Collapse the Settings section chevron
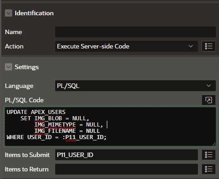Image resolution: width=219 pixels, height=179 pixels. click(x=9, y=67)
